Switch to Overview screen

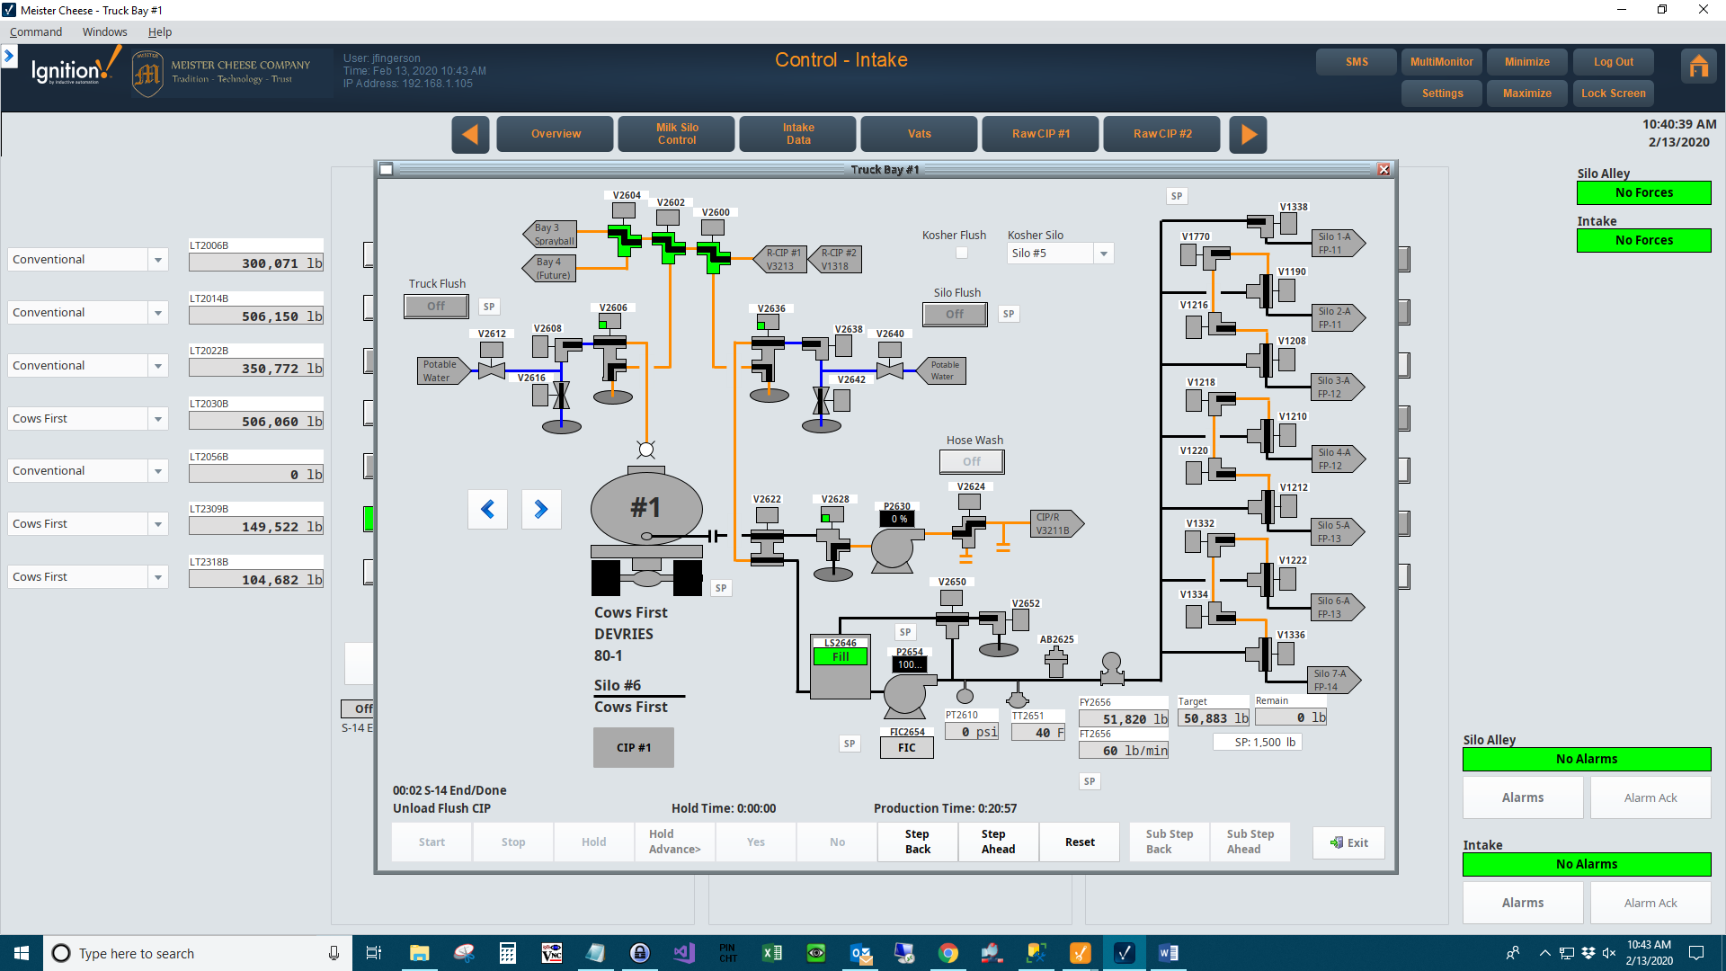click(x=556, y=134)
